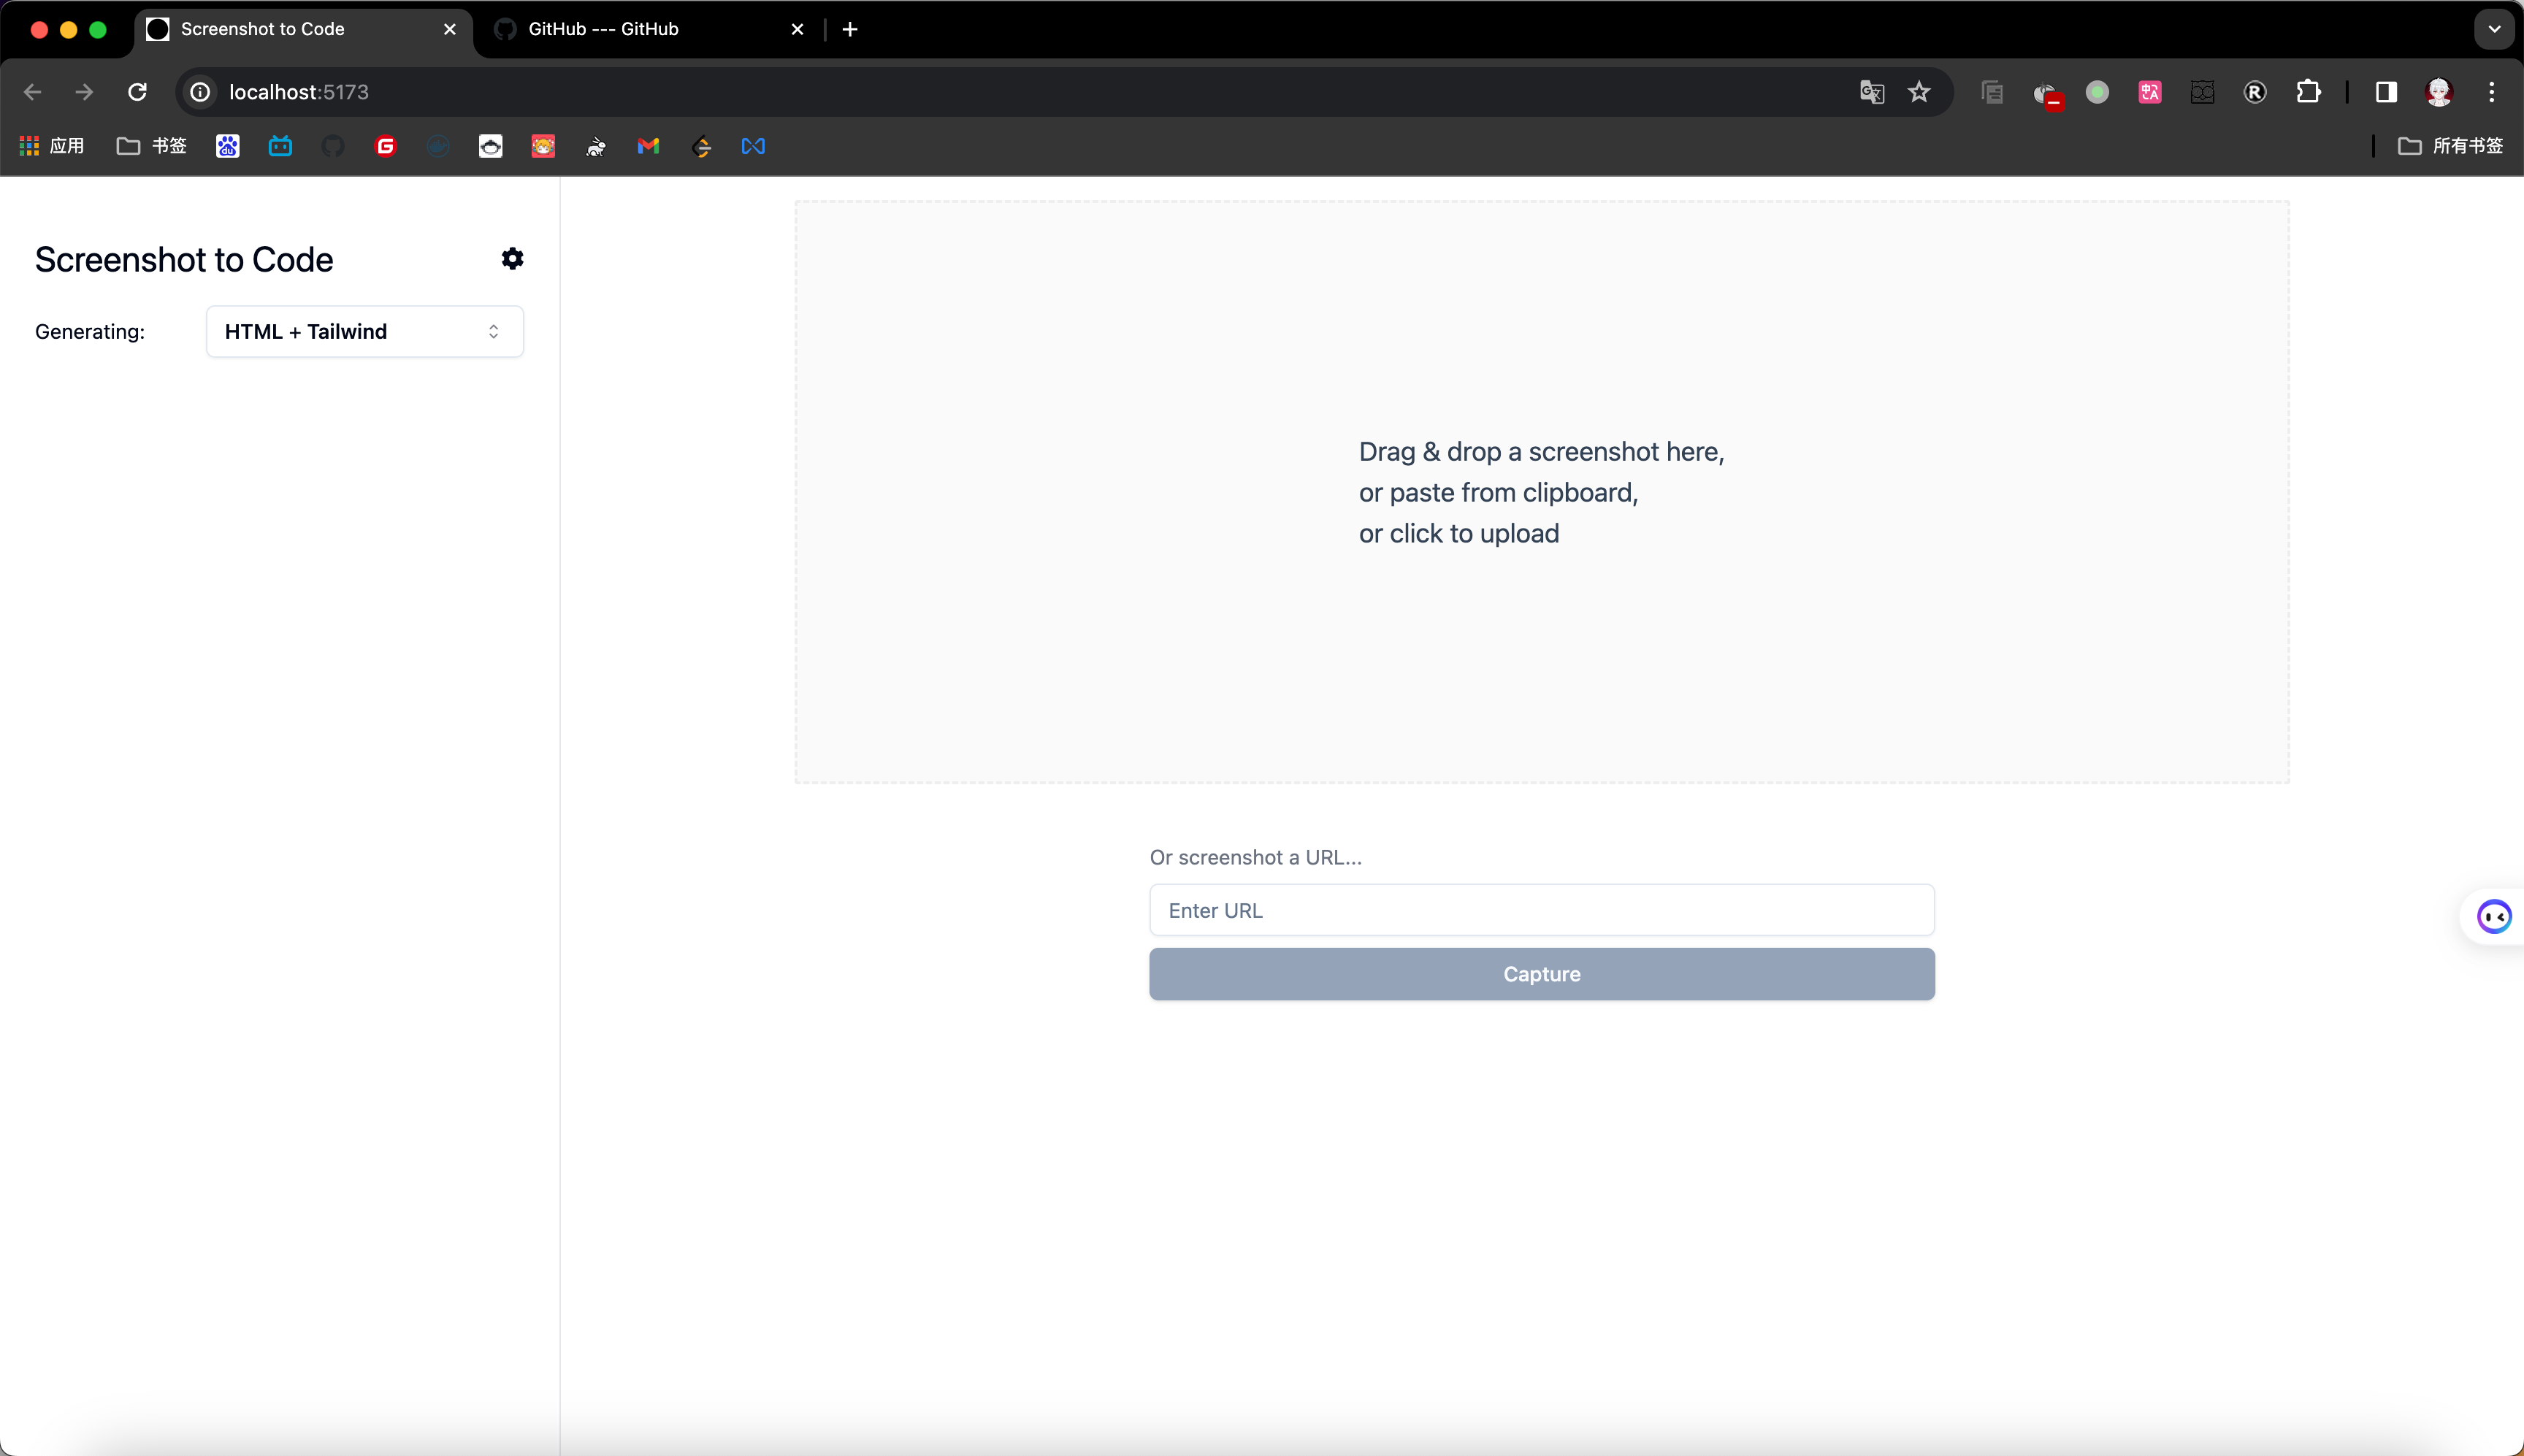This screenshot has width=2524, height=1456.
Task: Bookmark this page with the star icon
Action: [x=1919, y=92]
